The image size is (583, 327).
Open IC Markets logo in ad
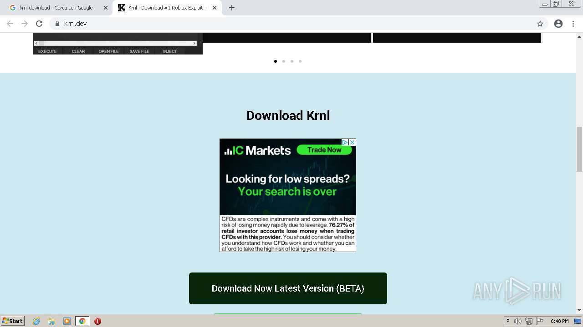[x=257, y=150]
